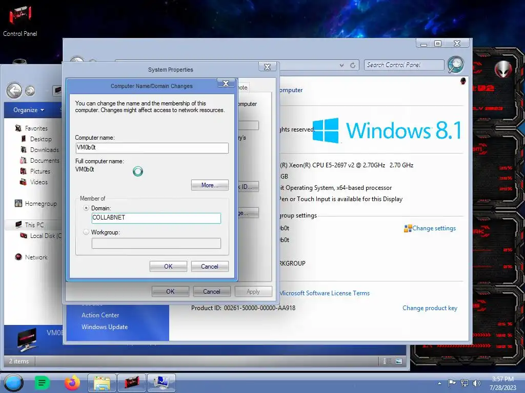This screenshot has height=393, width=525.
Task: Open green notes app on taskbar
Action: click(x=42, y=383)
